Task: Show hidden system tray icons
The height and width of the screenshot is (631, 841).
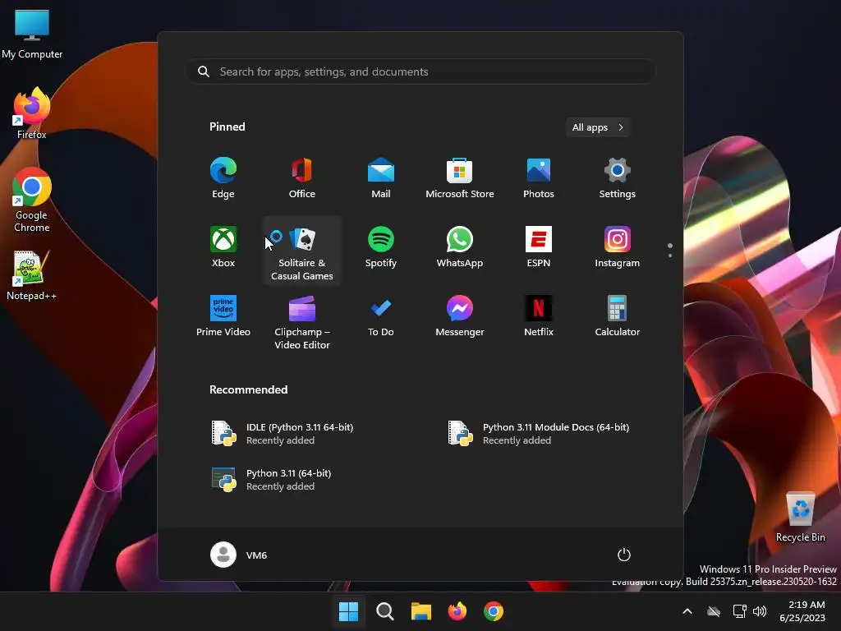Action: [x=687, y=611]
